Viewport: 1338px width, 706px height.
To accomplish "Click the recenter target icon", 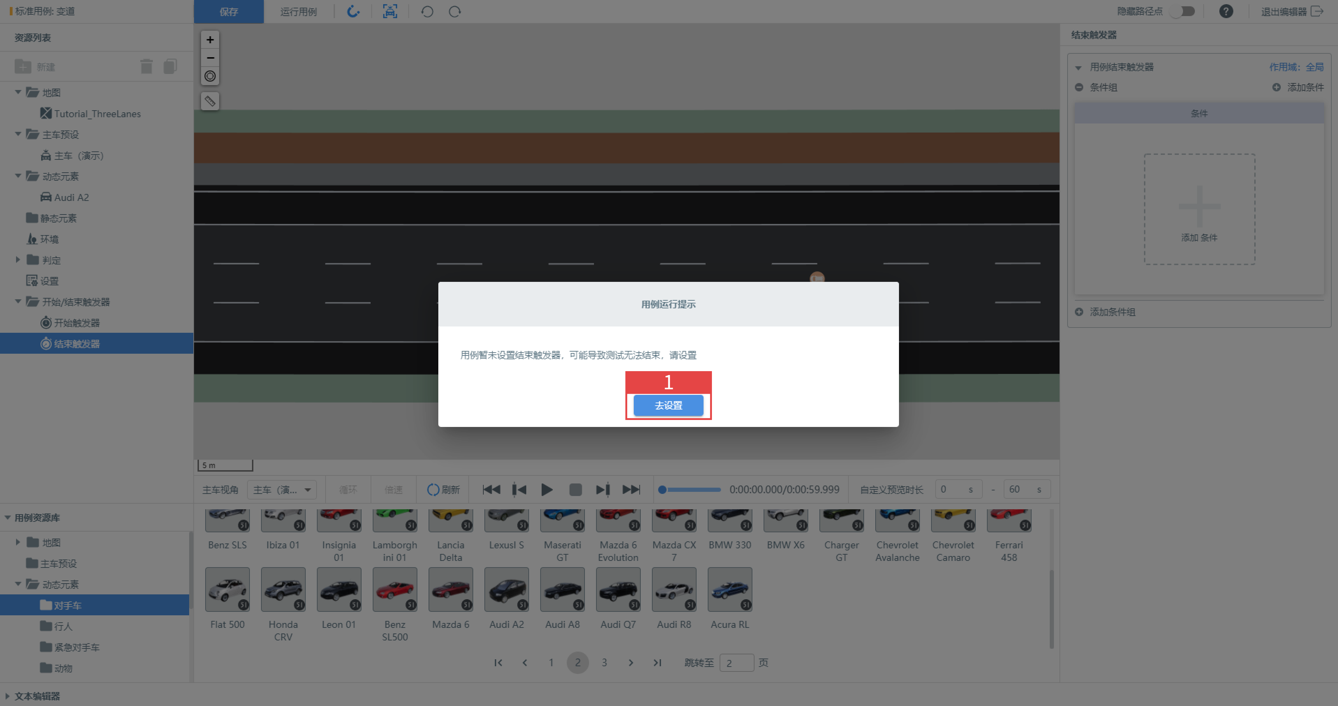I will click(x=210, y=76).
